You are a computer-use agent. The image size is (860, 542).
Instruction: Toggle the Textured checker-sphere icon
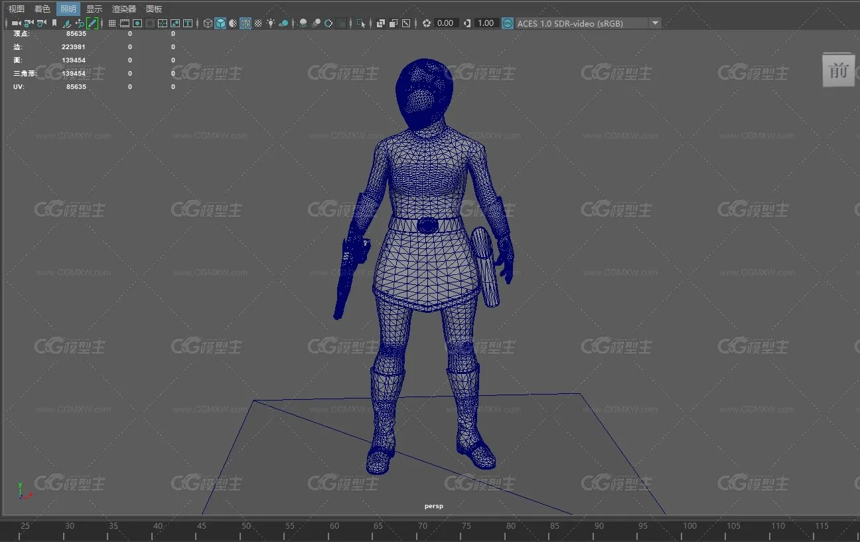pyautogui.click(x=258, y=23)
